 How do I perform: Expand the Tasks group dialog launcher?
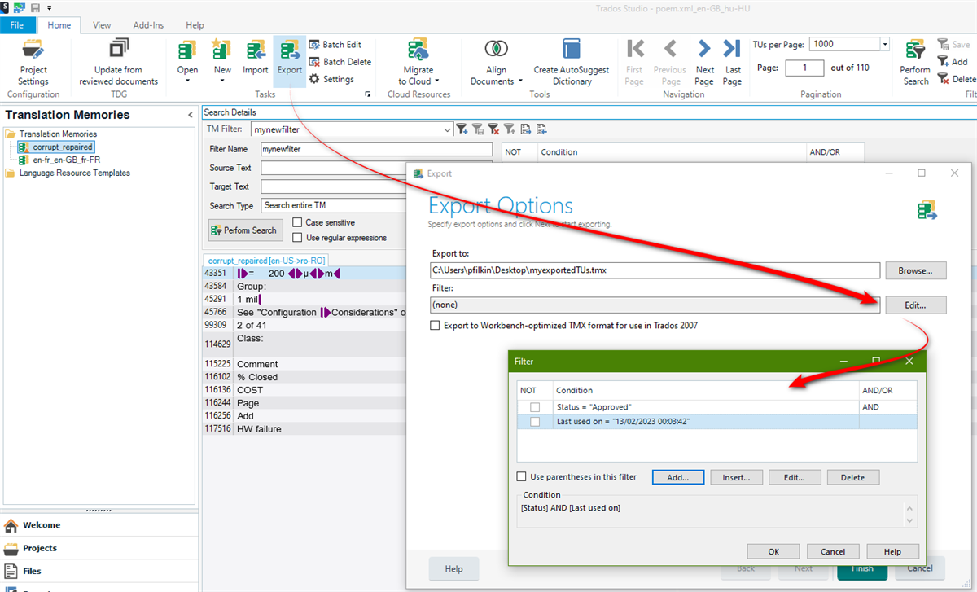click(368, 94)
